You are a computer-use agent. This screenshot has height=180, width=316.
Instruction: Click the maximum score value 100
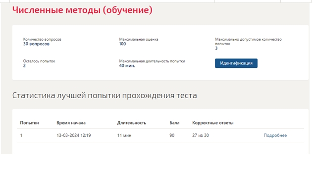[x=122, y=44]
